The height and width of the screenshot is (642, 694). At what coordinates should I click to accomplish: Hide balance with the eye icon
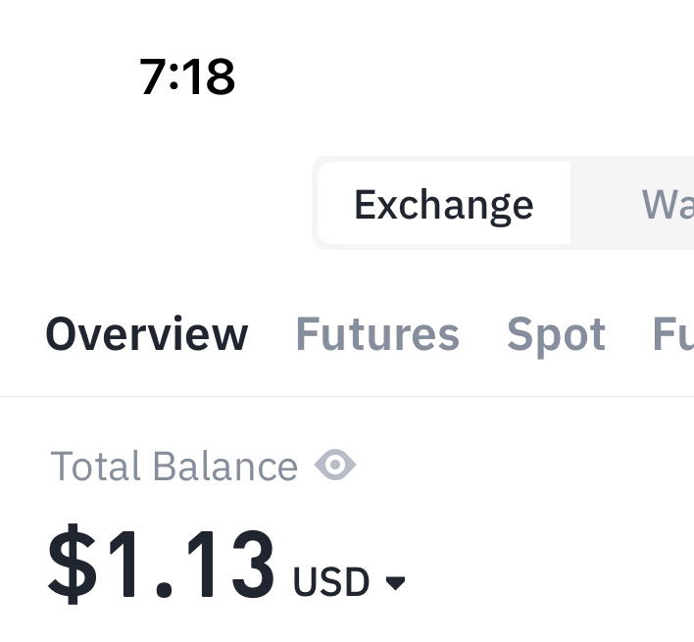tap(335, 465)
